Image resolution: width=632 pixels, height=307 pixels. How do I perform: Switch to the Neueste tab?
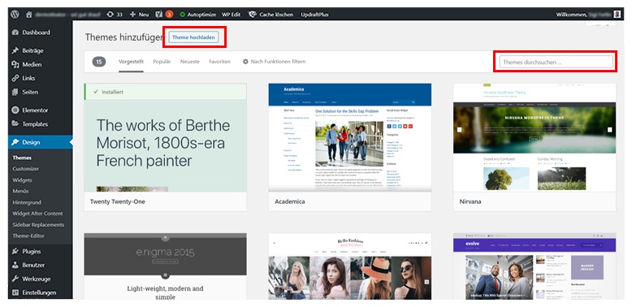coord(190,62)
